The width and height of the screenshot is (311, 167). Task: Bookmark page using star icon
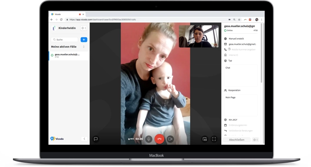pos(239,19)
